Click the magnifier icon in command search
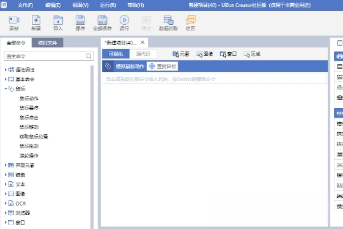Screen dimensions: 343x229 (89, 56)
